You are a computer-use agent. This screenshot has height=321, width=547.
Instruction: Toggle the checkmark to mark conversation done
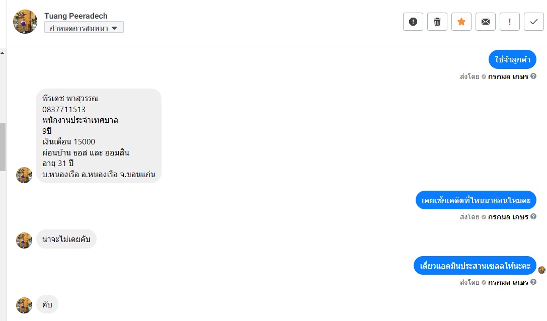pos(534,22)
